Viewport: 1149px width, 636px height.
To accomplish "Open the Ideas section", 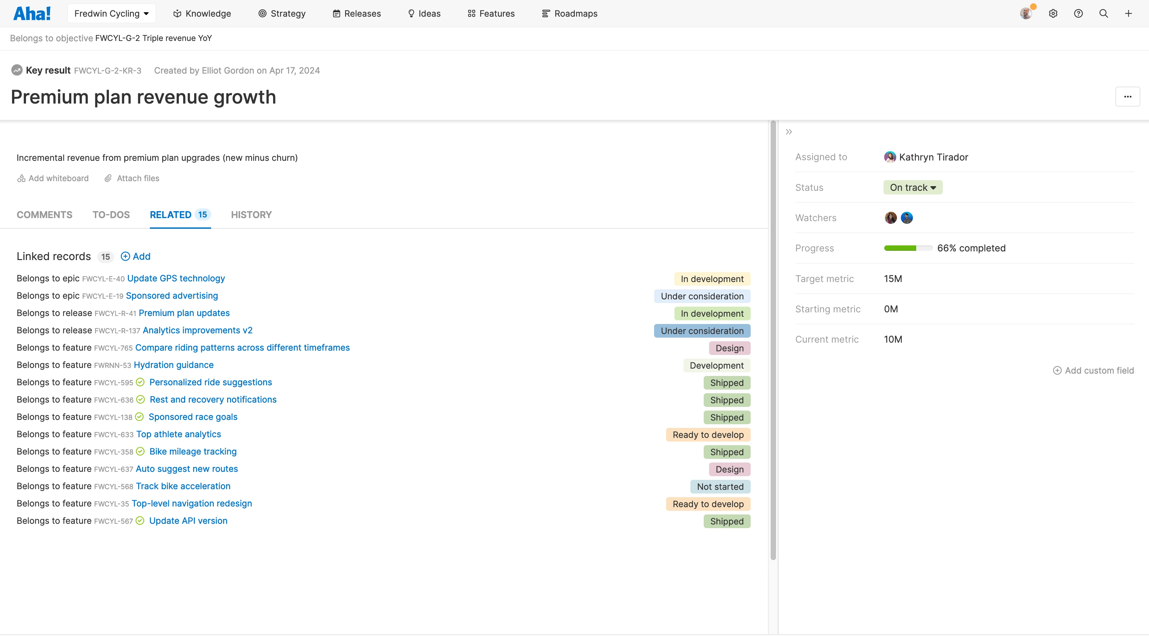I will 429,13.
